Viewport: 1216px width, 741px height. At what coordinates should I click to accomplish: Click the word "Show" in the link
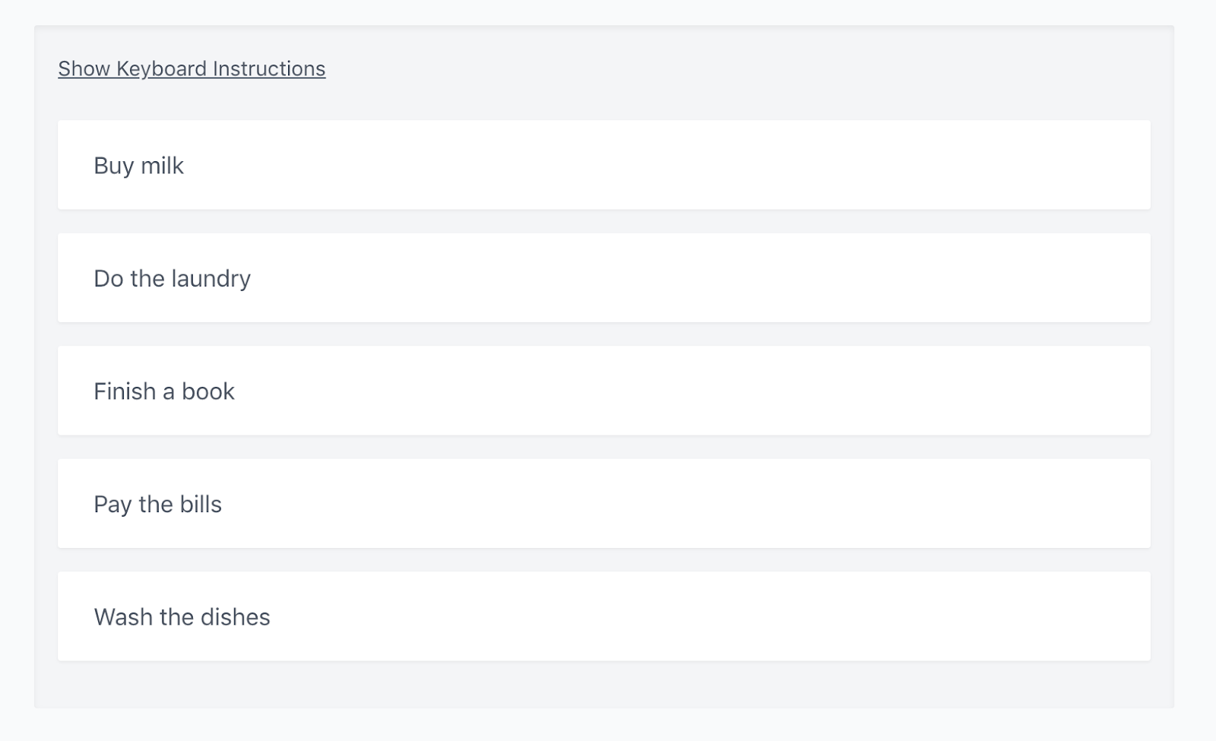pyautogui.click(x=84, y=68)
